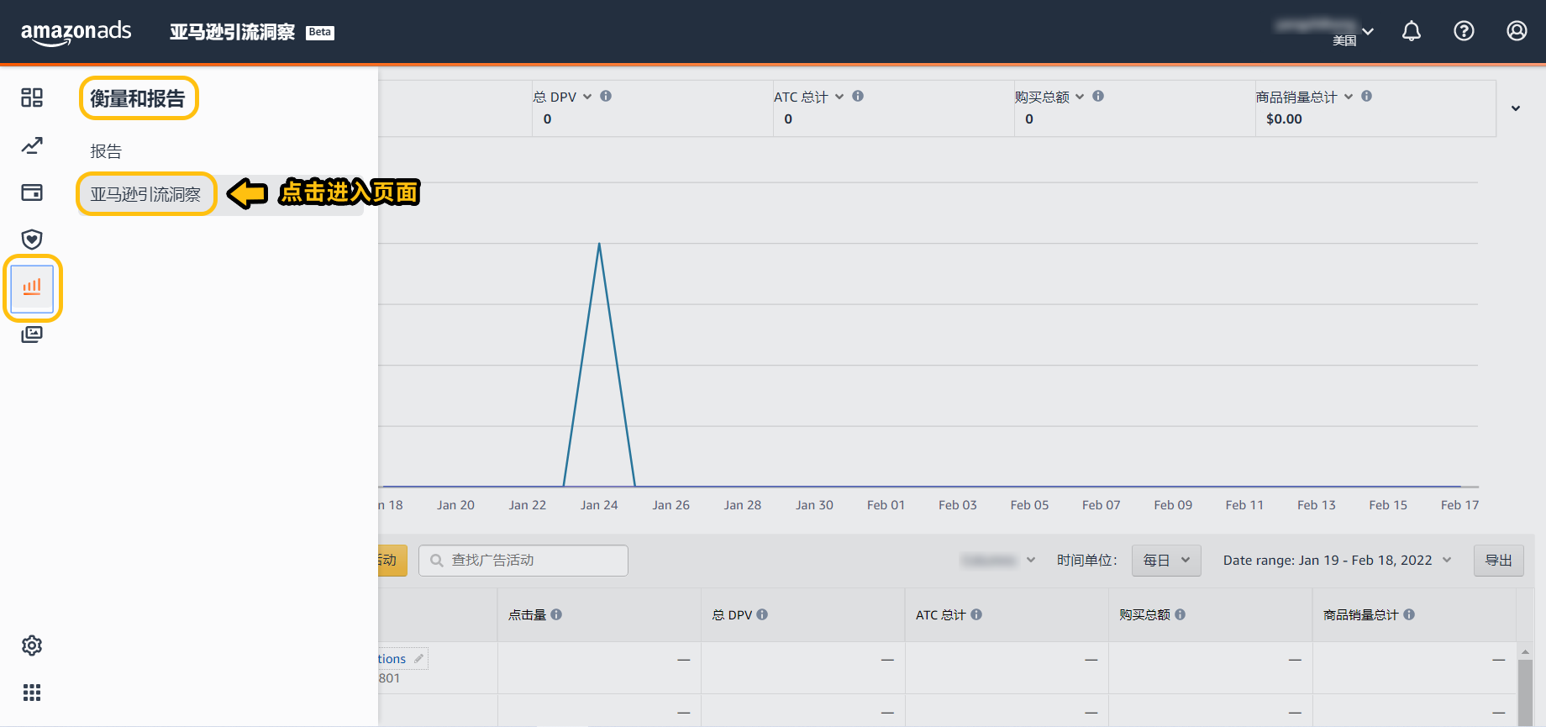Show info for 总 DPV table column
The image size is (1546, 727).
[x=762, y=614]
